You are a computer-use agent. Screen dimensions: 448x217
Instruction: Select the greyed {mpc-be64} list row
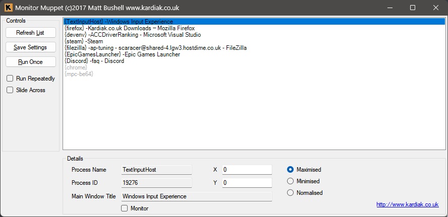pyautogui.click(x=254, y=74)
